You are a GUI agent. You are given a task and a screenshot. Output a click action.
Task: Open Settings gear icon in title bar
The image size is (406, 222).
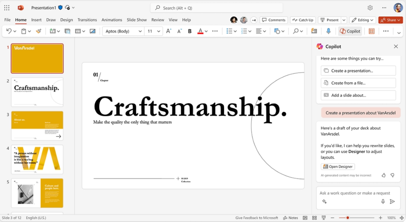(x=370, y=7)
